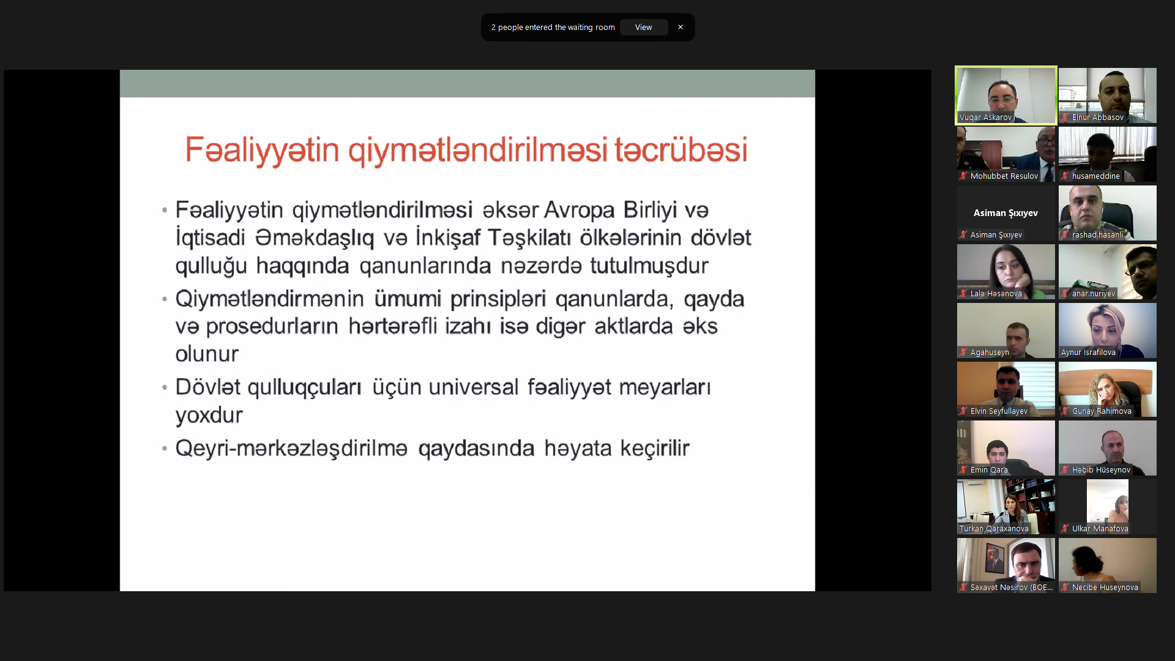Select Vuqar Askarov's video thumbnail

click(x=1005, y=95)
